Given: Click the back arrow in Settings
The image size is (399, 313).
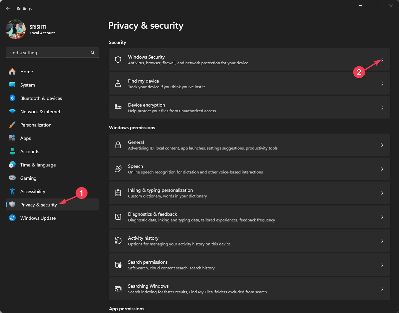Looking at the screenshot, I should [8, 8].
